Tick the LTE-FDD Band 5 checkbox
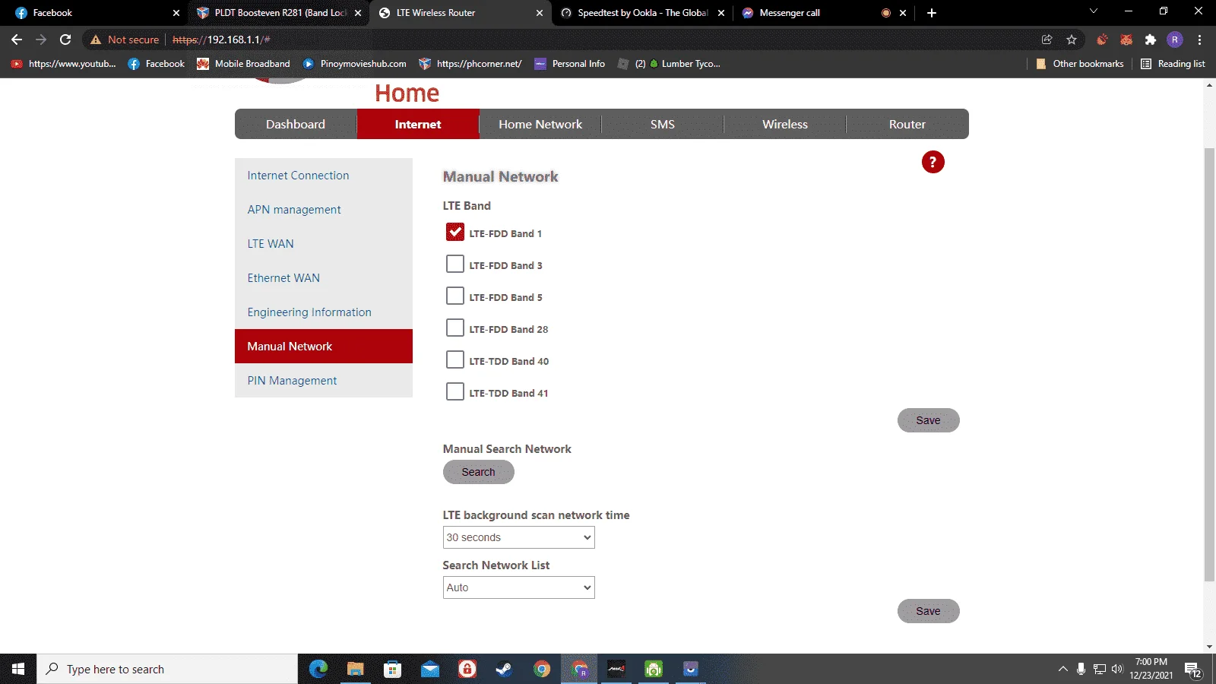The width and height of the screenshot is (1216, 684). pos(455,296)
